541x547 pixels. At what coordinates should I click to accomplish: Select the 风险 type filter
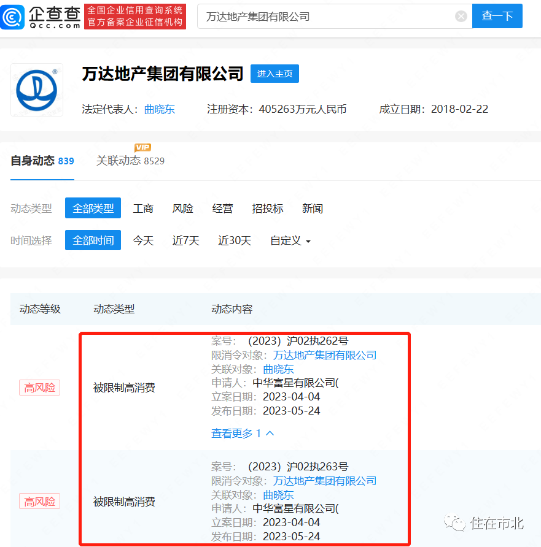coord(182,208)
